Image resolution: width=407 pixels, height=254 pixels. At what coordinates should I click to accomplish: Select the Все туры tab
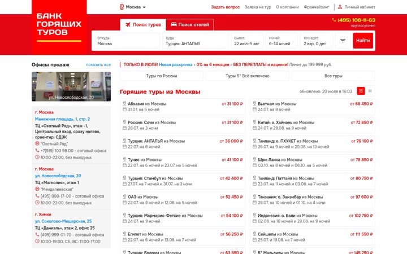click(x=334, y=76)
